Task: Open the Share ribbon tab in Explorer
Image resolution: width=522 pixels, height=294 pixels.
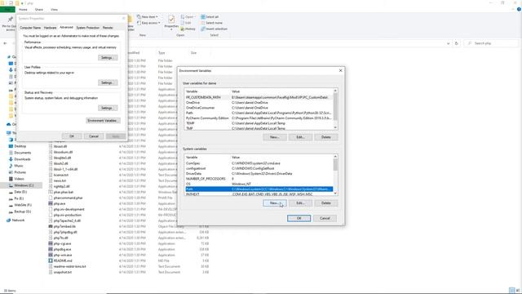Action: pos(39,10)
